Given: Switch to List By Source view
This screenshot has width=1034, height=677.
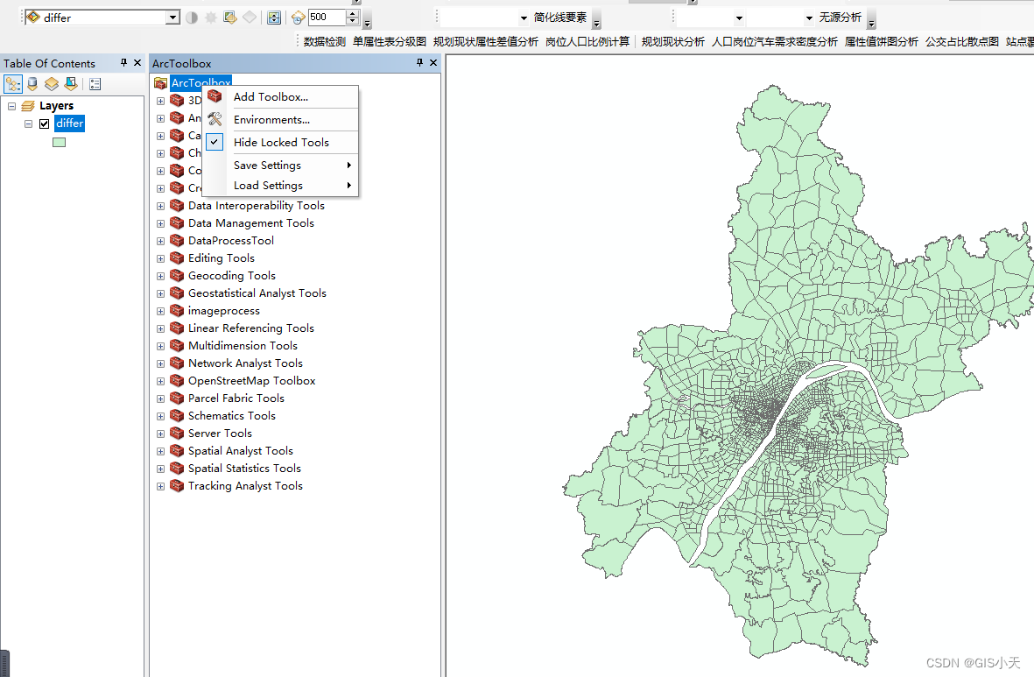Looking at the screenshot, I should point(32,83).
